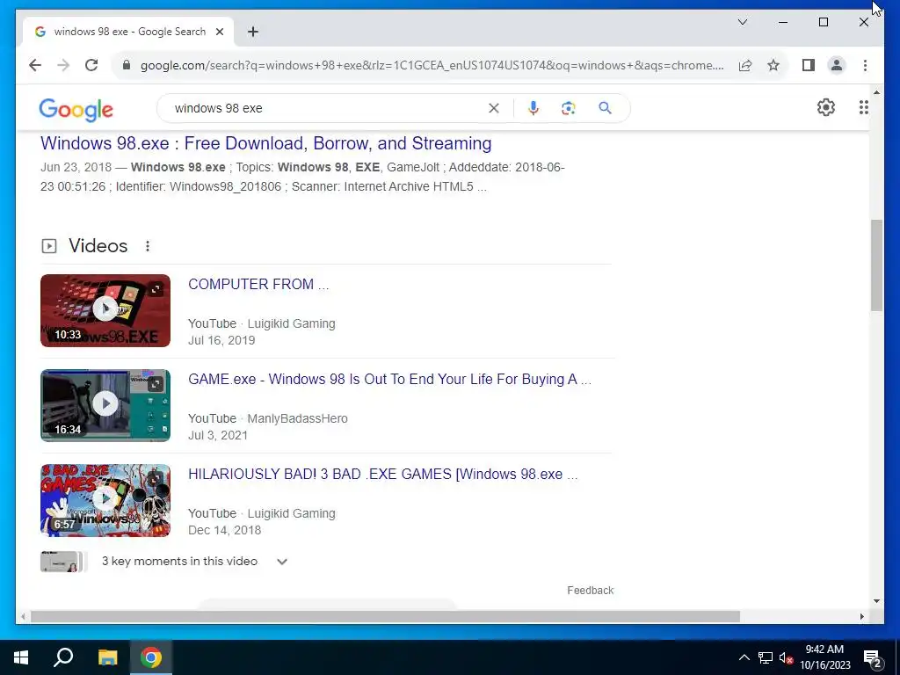Click the scroll down arrow
This screenshot has width=900, height=675.
tap(876, 601)
